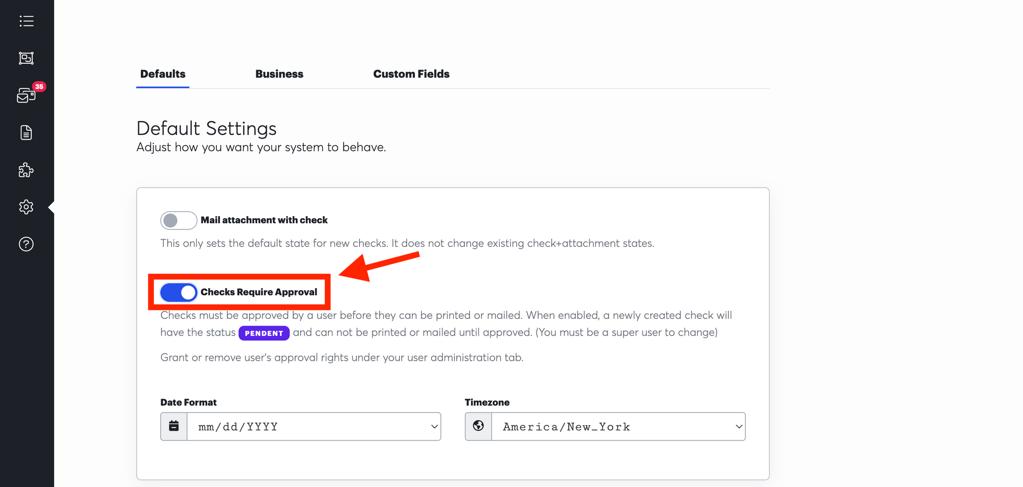The image size is (1023, 487).
Task: Switch to the Custom Fields tab
Action: coord(411,74)
